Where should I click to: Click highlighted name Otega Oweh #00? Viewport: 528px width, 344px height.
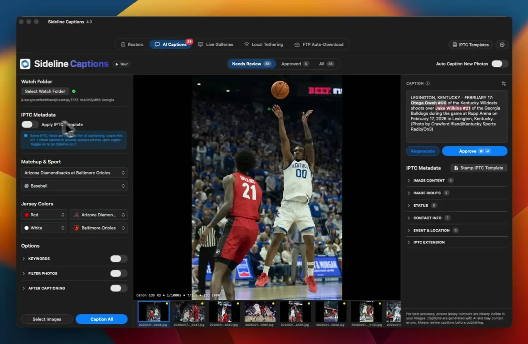[x=429, y=103]
